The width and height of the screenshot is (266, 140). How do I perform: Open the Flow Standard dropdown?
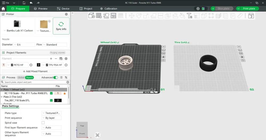(55, 44)
